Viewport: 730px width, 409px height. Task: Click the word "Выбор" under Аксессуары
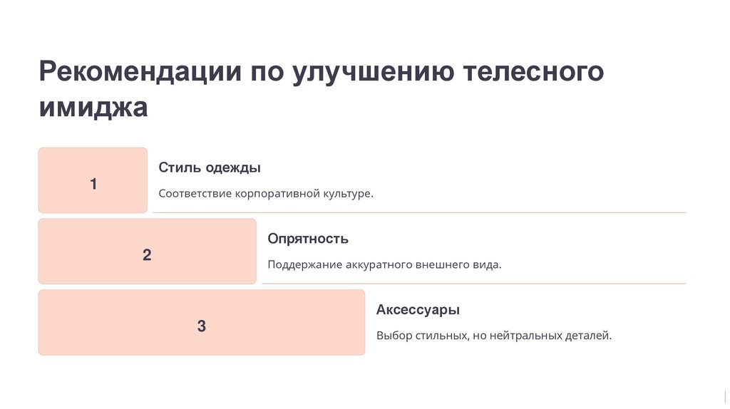pos(394,336)
